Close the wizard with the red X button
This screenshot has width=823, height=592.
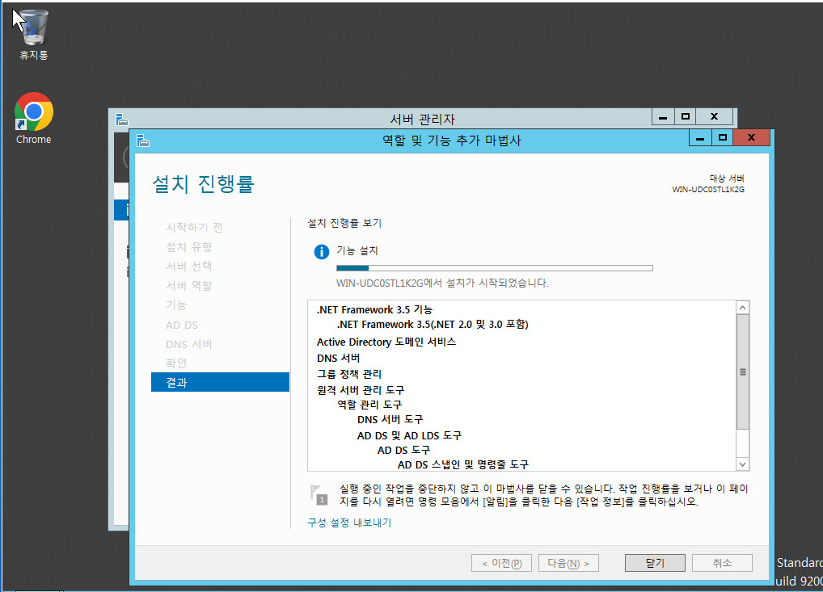pos(752,138)
